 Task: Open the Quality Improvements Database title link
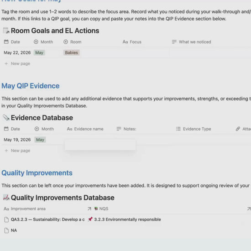pyautogui.click(x=63, y=198)
